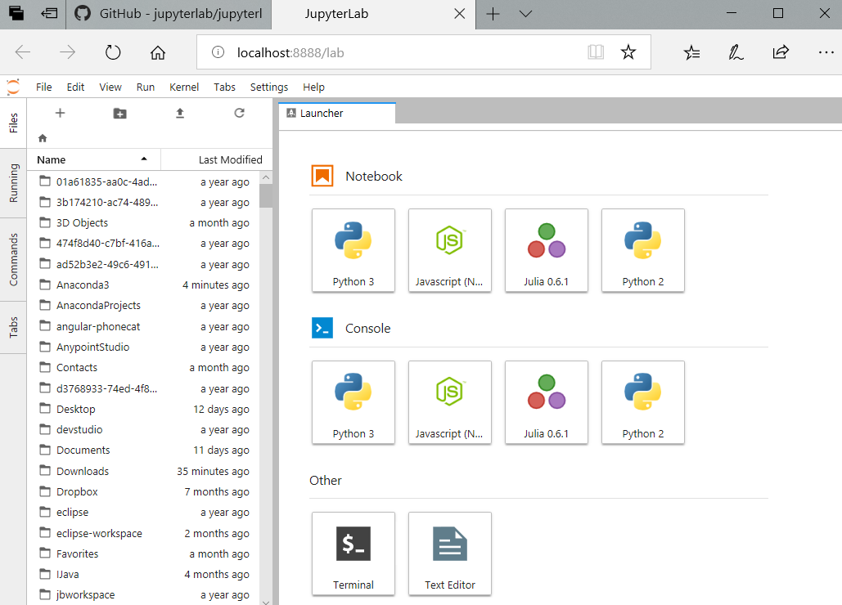Select the Launcher tab
This screenshot has height=605, width=842.
[337, 113]
